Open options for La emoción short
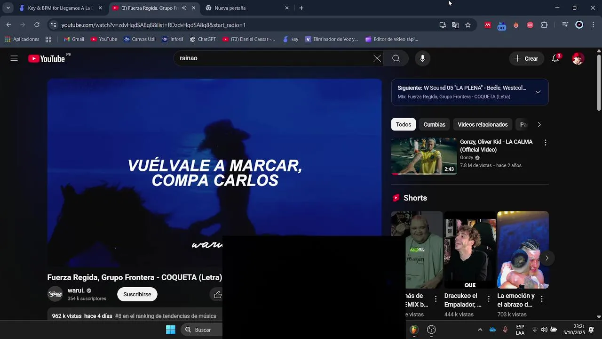The width and height of the screenshot is (602, 339). click(x=541, y=299)
